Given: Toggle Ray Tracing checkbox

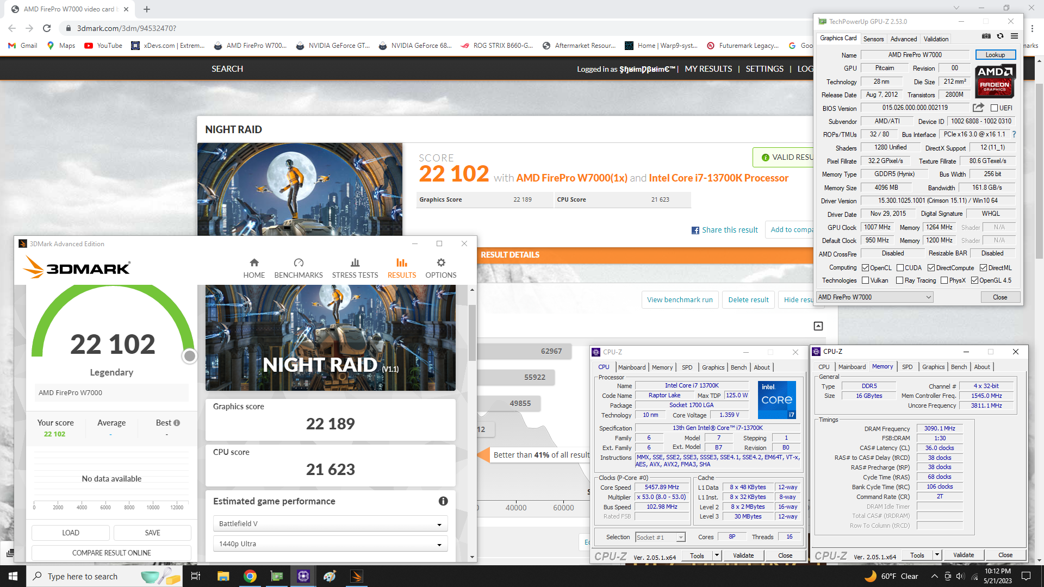Looking at the screenshot, I should point(899,280).
